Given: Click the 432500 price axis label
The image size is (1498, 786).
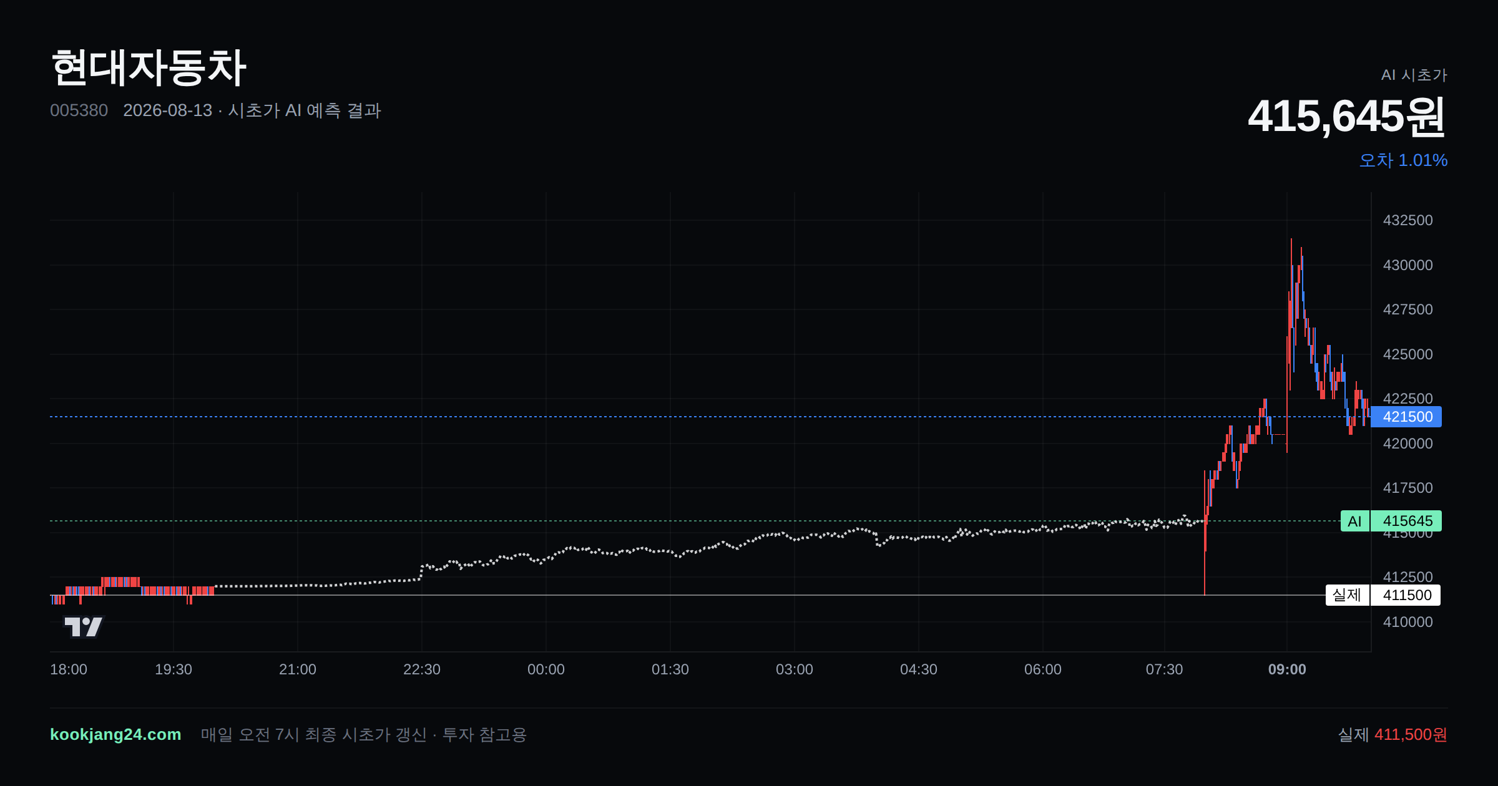Looking at the screenshot, I should pyautogui.click(x=1407, y=220).
